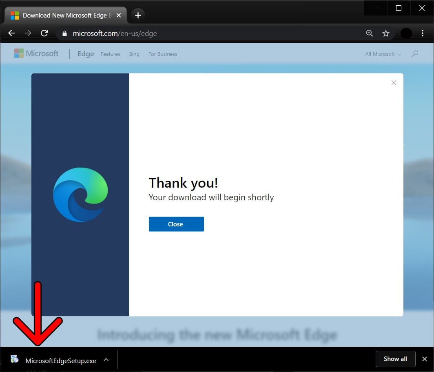
Task: Click the lock icon in the address bar
Action: [64, 33]
